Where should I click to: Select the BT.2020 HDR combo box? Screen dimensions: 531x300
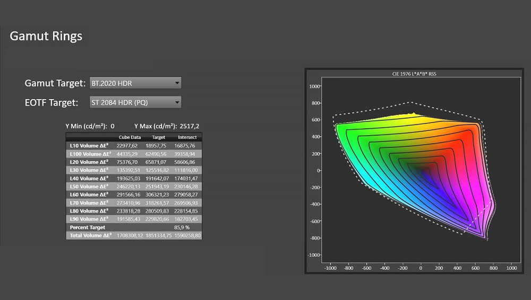coord(135,83)
